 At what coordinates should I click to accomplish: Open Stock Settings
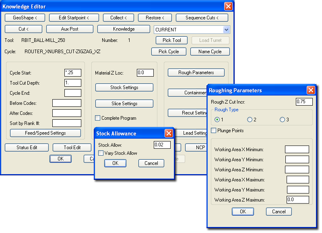124,87
